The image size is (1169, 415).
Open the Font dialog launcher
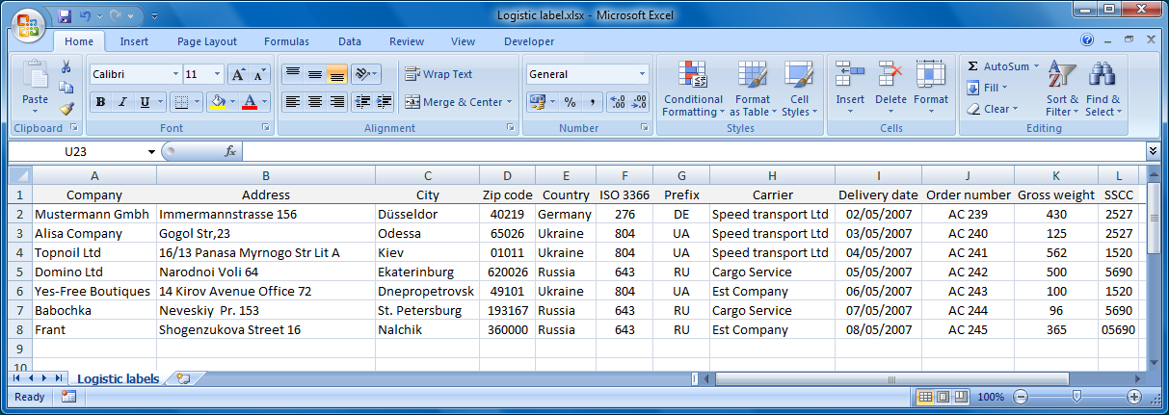(x=265, y=128)
